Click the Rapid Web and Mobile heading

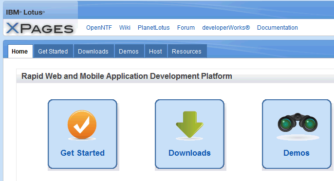(127, 76)
